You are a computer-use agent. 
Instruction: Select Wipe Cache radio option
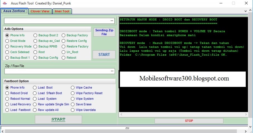pos(81,87)
